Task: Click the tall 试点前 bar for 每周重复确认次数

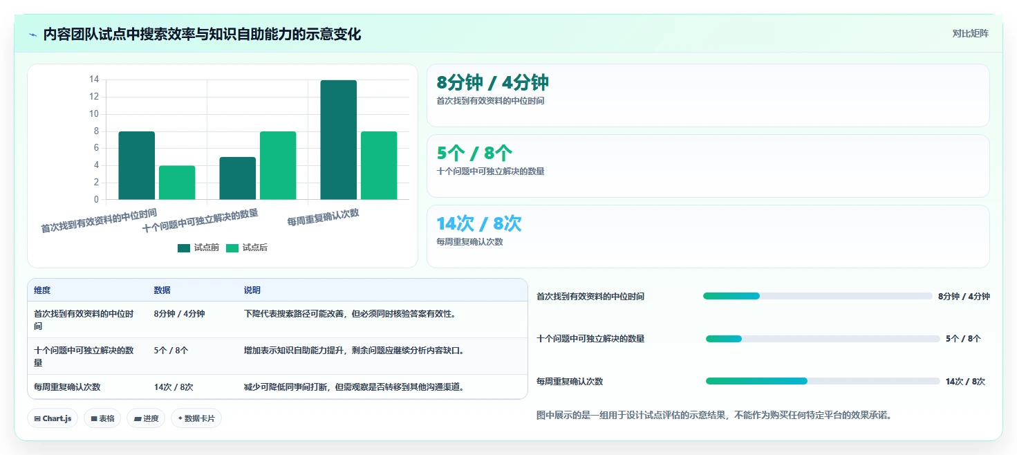Action: click(339, 140)
